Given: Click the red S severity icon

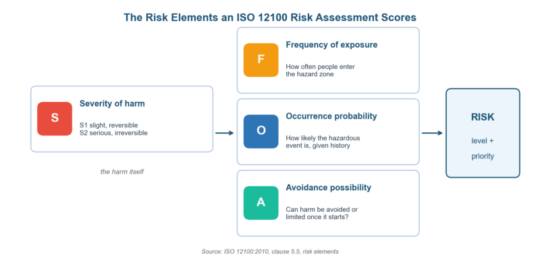Looking at the screenshot, I should (55, 119).
